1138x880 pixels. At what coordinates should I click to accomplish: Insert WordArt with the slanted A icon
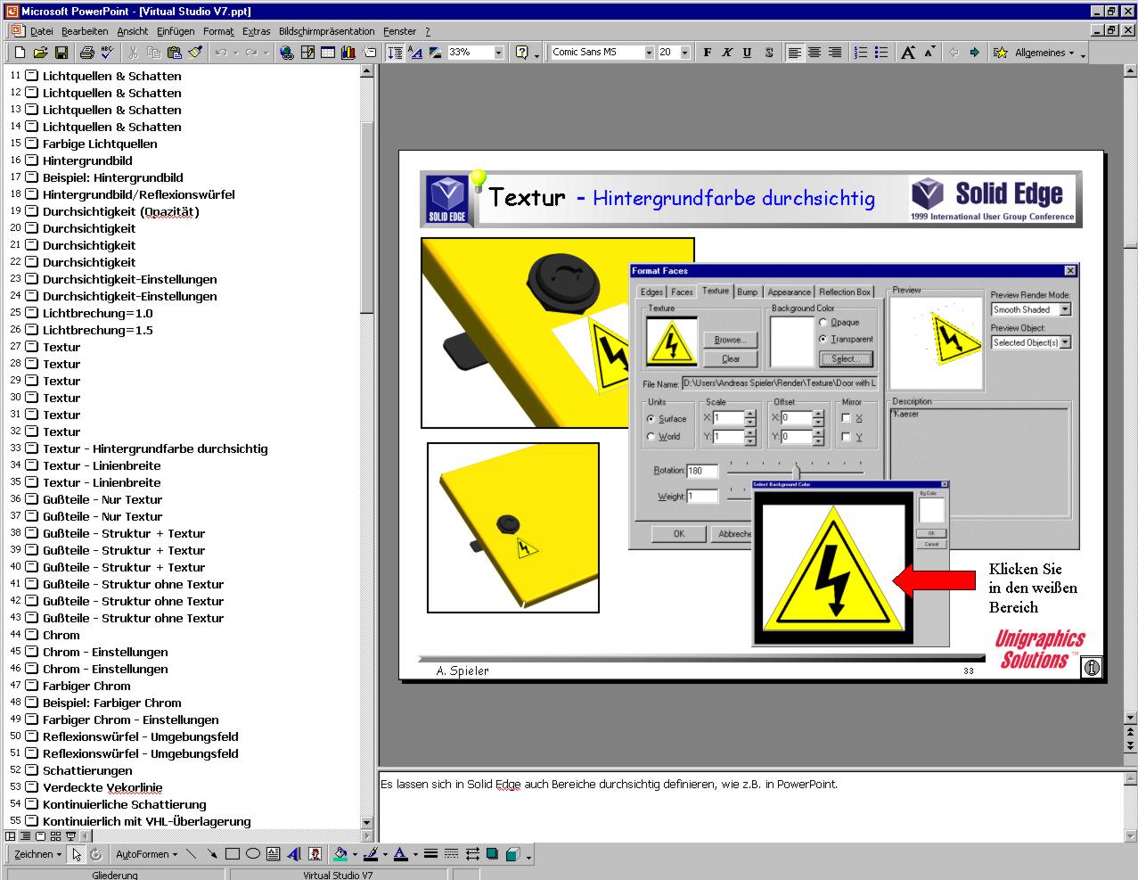click(x=294, y=854)
